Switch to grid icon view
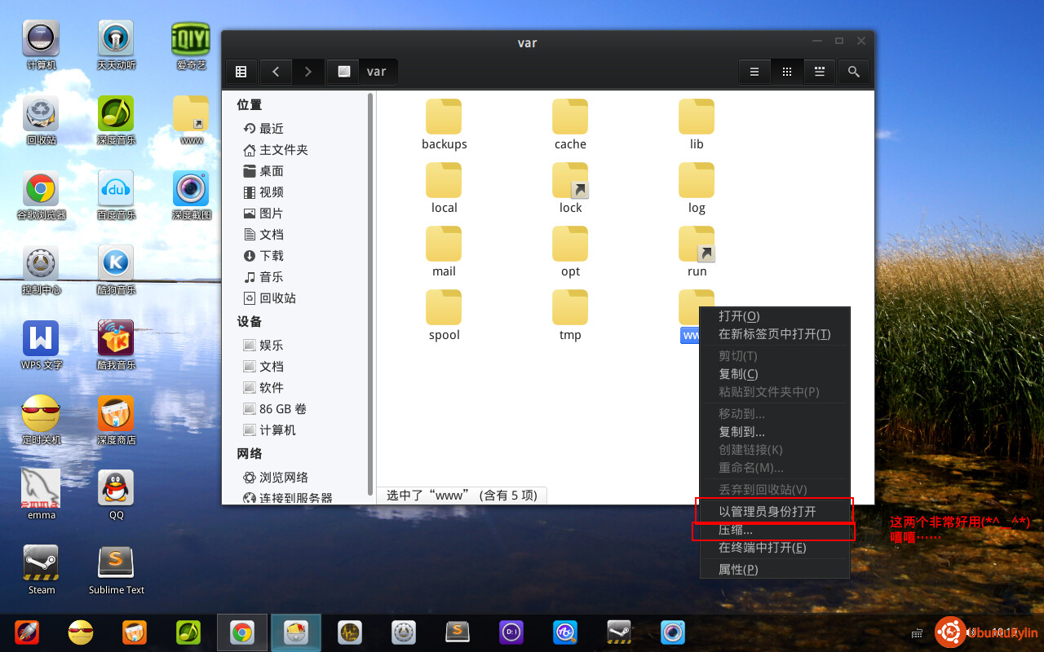This screenshot has width=1044, height=652. [x=787, y=72]
